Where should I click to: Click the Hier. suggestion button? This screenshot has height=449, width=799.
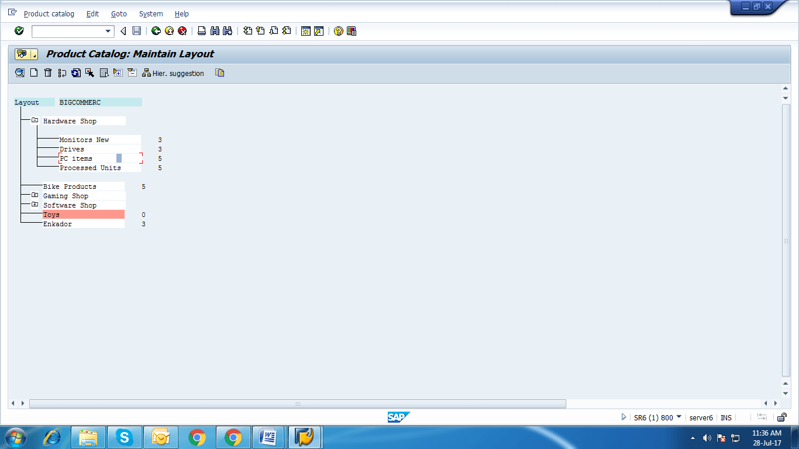pos(173,73)
